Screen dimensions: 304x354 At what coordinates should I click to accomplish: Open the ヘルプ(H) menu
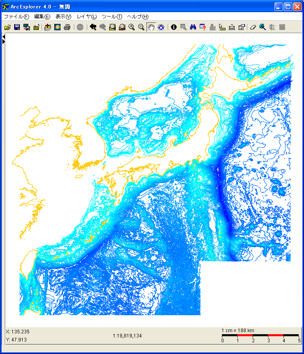pyautogui.click(x=137, y=17)
